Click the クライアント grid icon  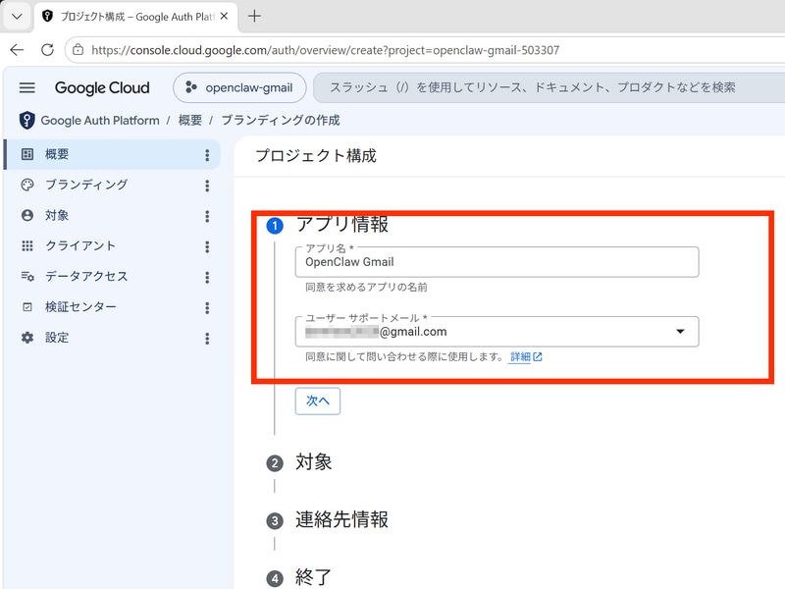pyautogui.click(x=27, y=246)
